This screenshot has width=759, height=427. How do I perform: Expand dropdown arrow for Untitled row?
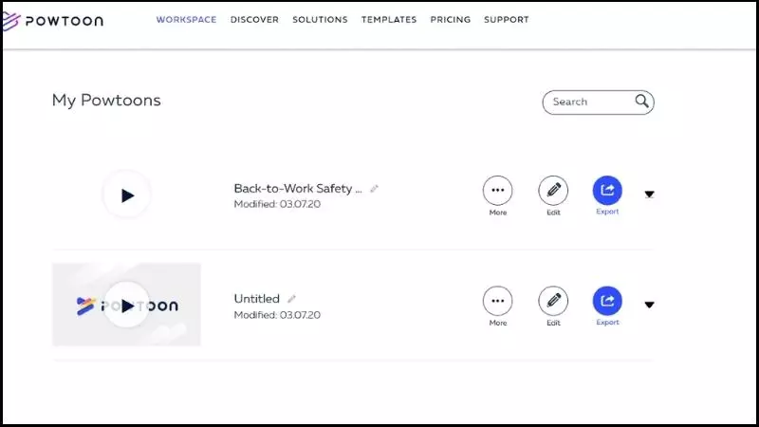point(650,305)
